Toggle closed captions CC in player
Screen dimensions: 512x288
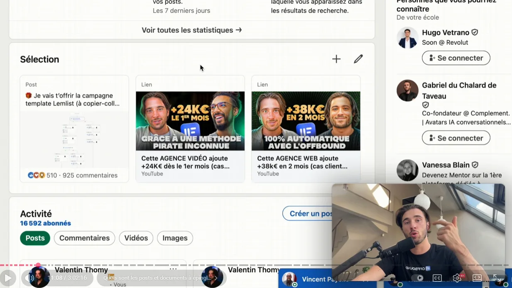click(437, 278)
